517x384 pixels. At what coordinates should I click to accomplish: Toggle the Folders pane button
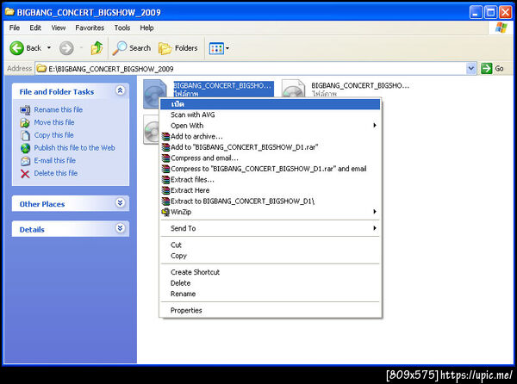coord(178,48)
